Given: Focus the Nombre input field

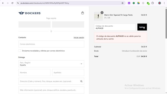Looking at the screenshot, I should point(34,73).
